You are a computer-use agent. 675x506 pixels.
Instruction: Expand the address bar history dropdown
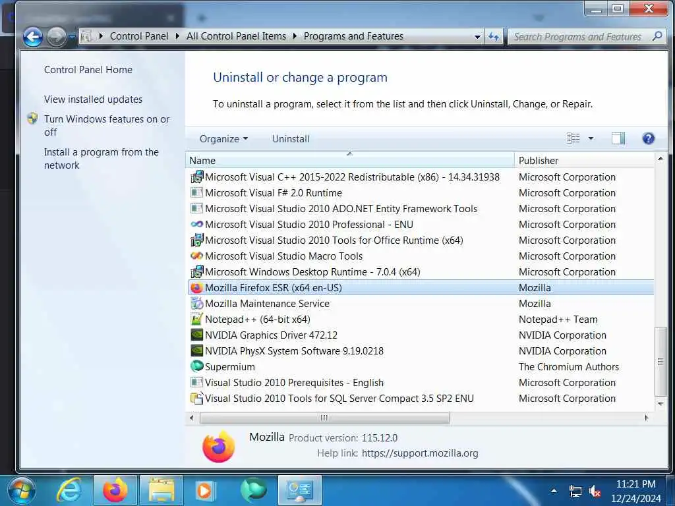[477, 37]
